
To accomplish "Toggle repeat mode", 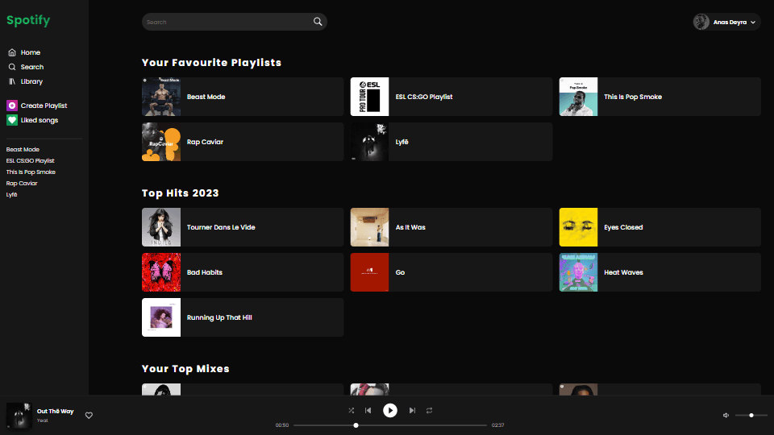I will (x=430, y=410).
